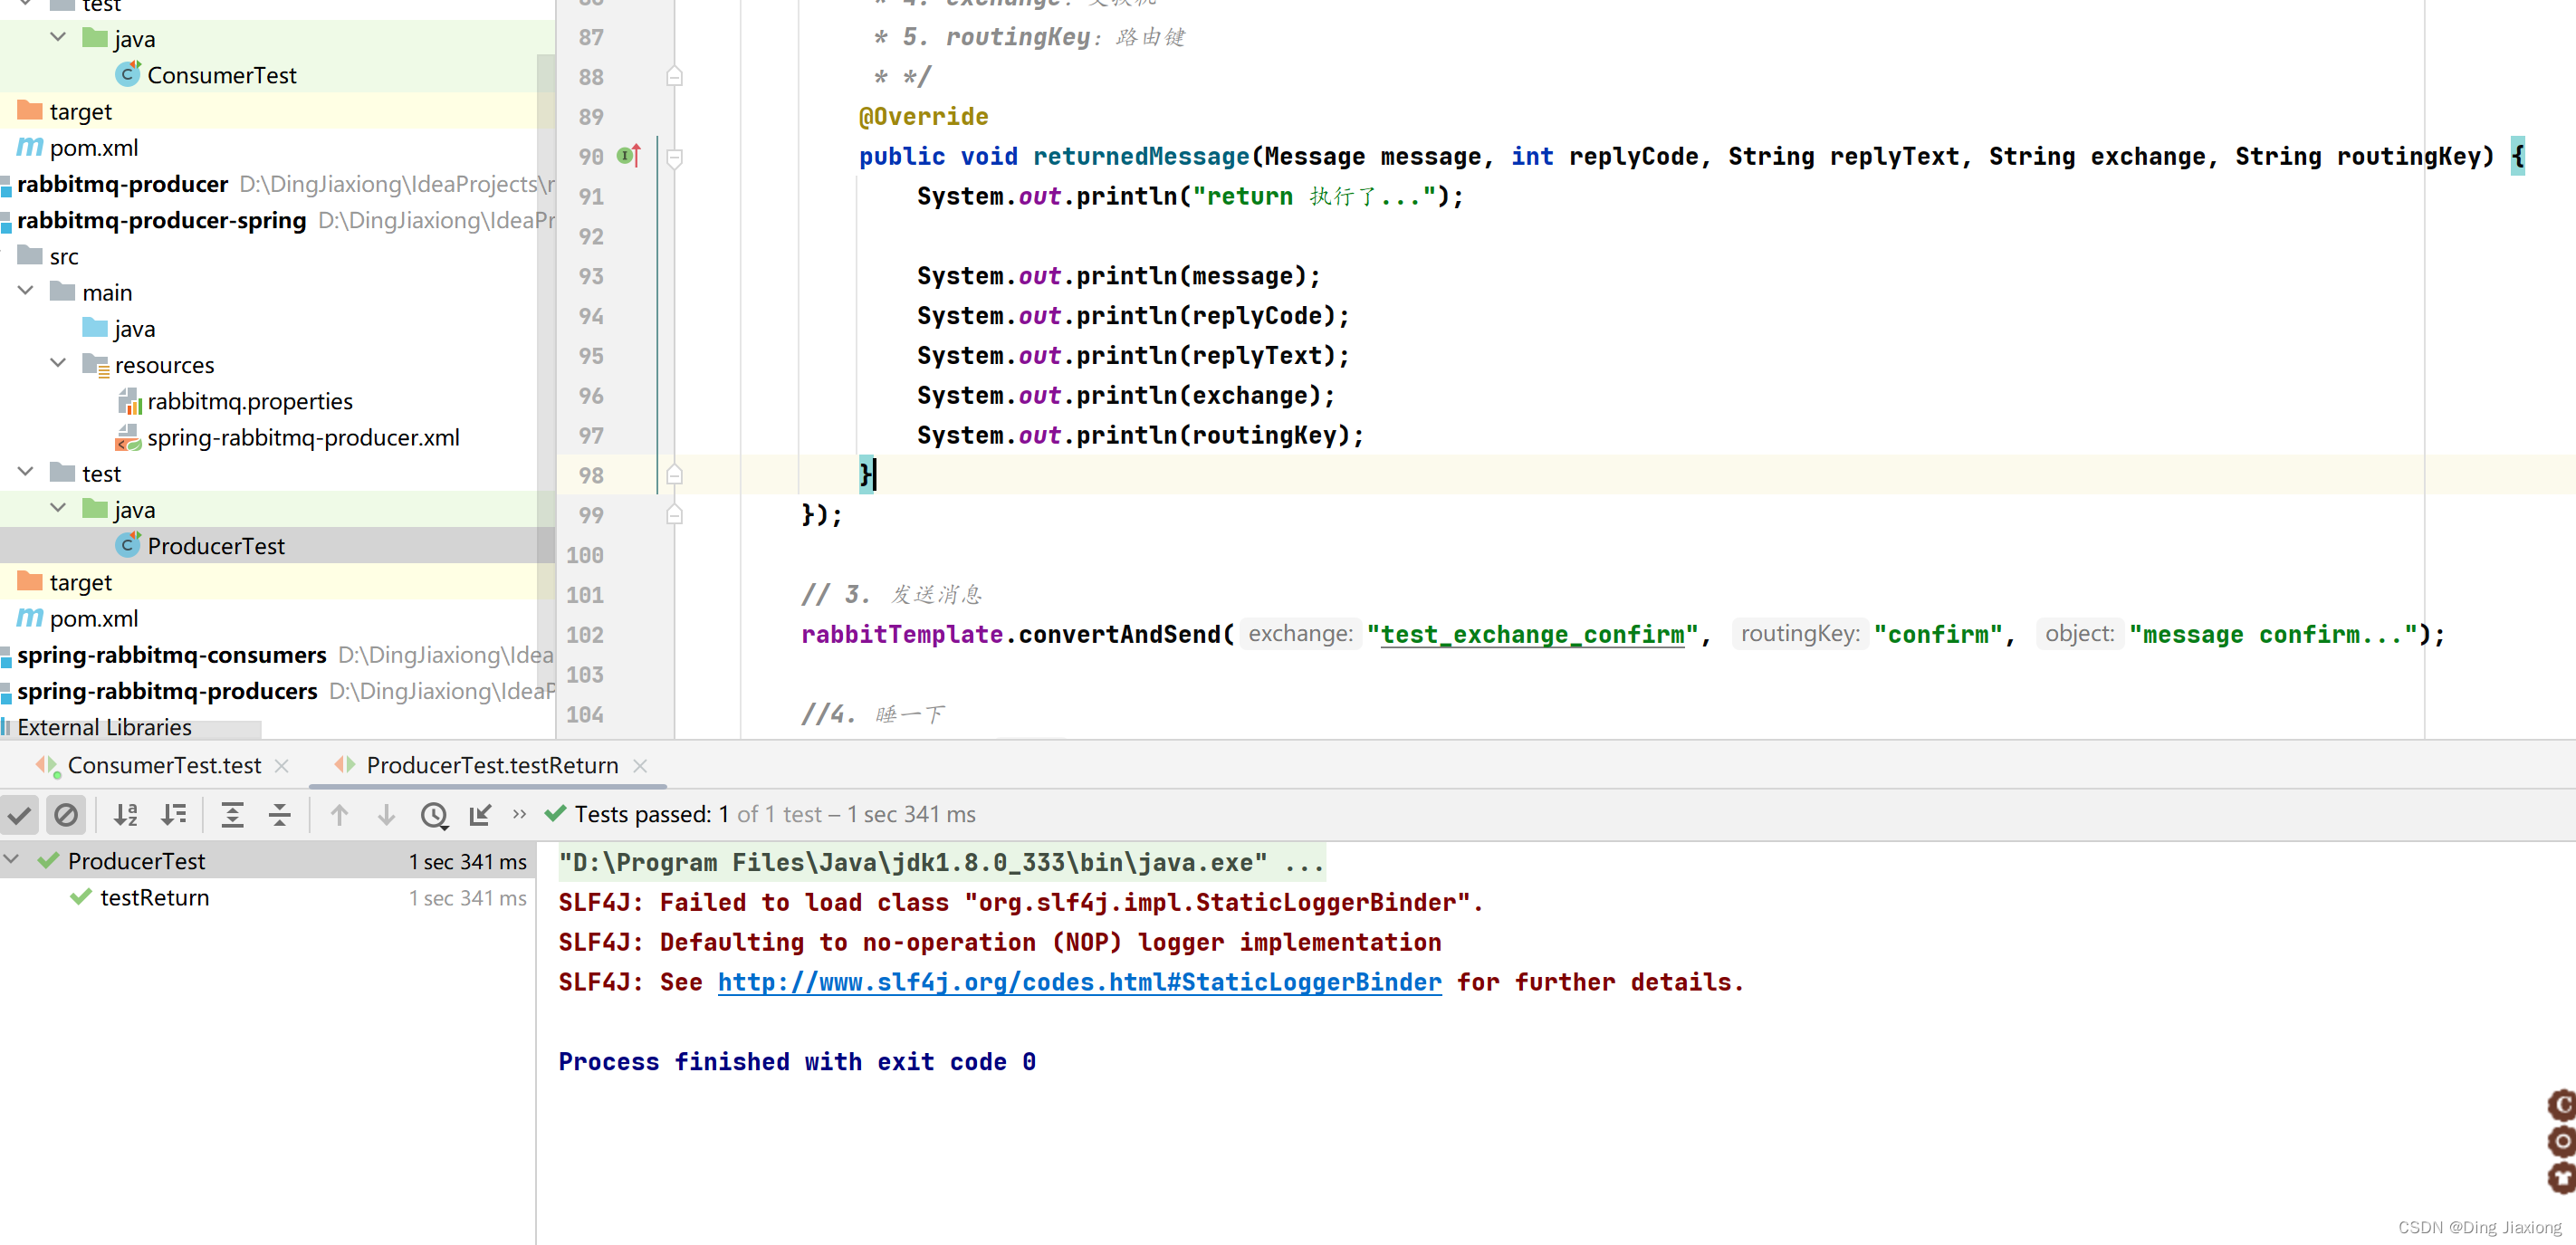Click line number 102 in gutter

(585, 635)
